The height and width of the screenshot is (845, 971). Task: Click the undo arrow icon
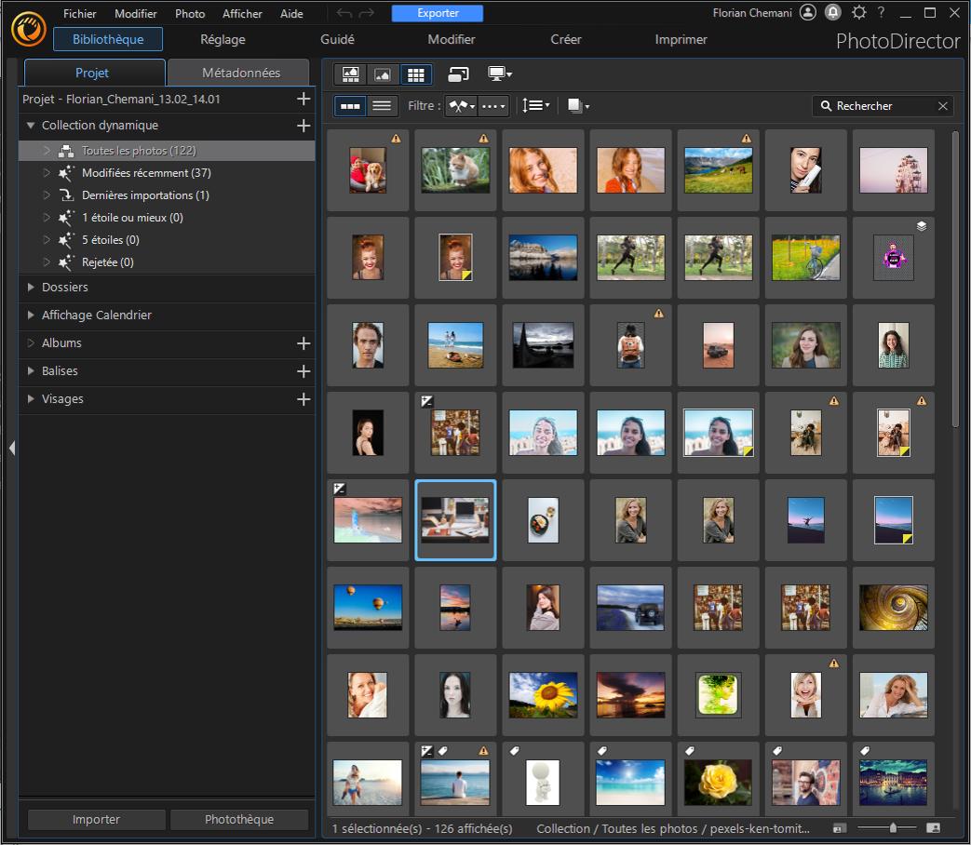tap(344, 13)
